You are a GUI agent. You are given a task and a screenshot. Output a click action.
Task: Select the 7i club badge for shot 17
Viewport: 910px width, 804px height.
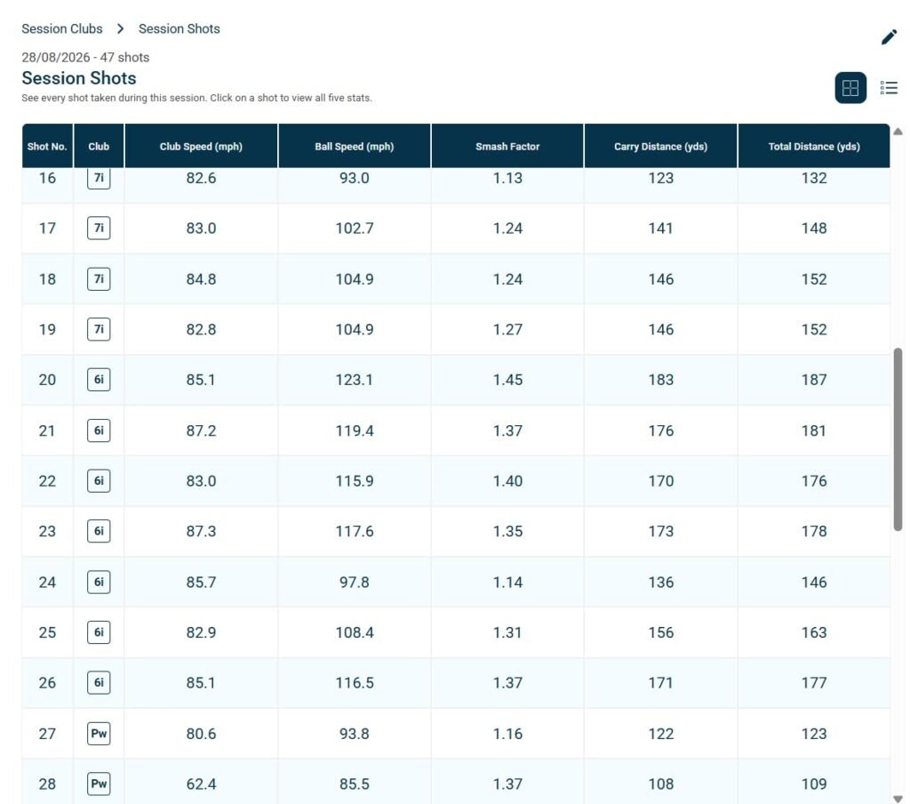99,228
